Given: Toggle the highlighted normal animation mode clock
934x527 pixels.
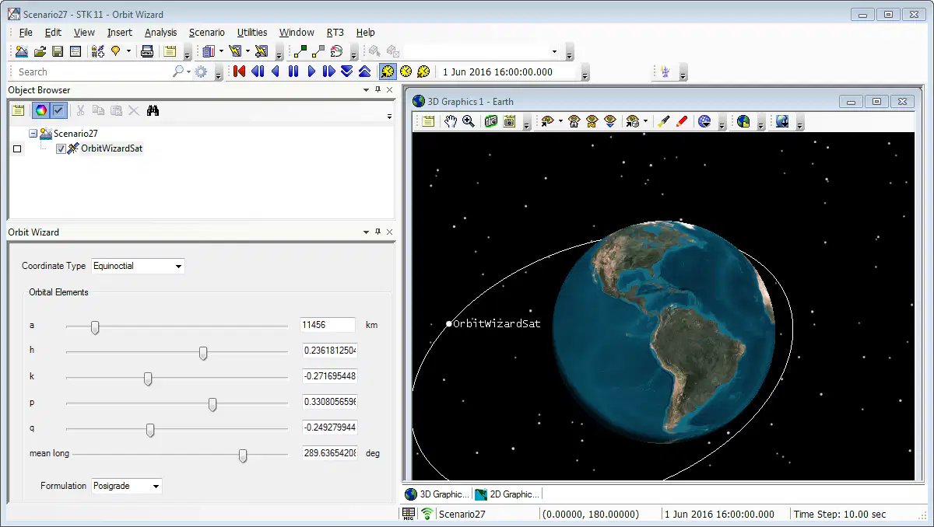Looking at the screenshot, I should click(x=387, y=72).
